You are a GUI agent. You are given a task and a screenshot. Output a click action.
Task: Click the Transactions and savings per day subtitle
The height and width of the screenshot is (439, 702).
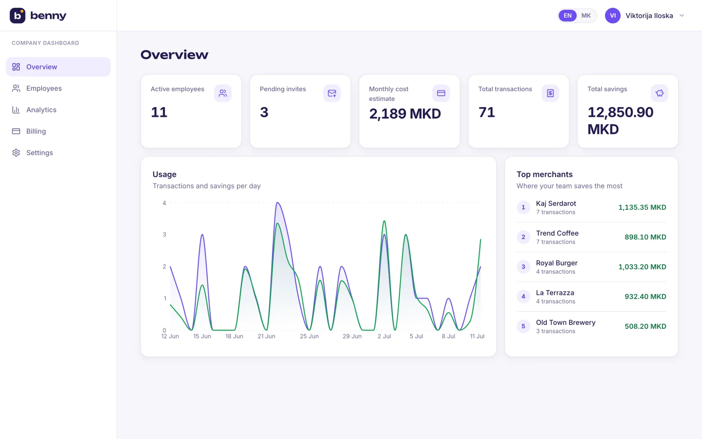tap(207, 186)
